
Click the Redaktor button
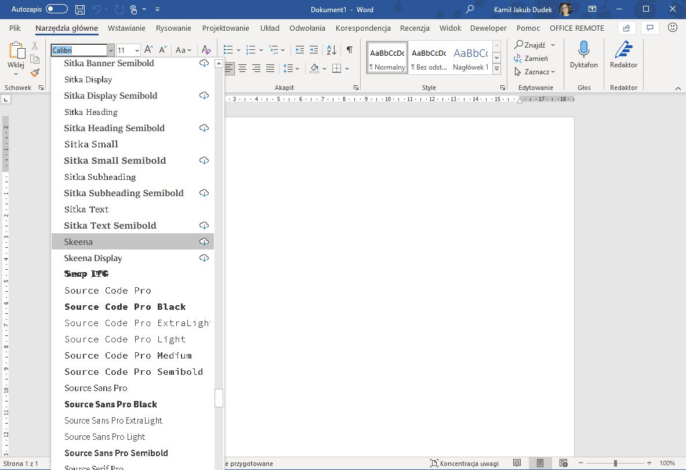(x=623, y=55)
